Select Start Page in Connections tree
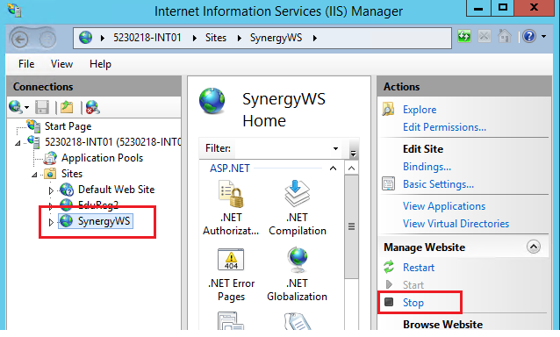 click(68, 126)
